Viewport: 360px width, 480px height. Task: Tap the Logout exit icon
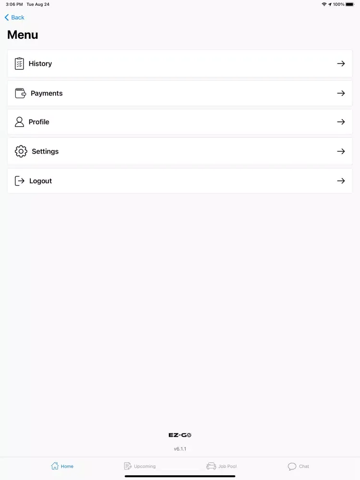(20, 181)
